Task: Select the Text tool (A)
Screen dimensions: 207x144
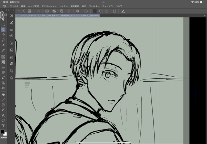Action: (x=3, y=115)
